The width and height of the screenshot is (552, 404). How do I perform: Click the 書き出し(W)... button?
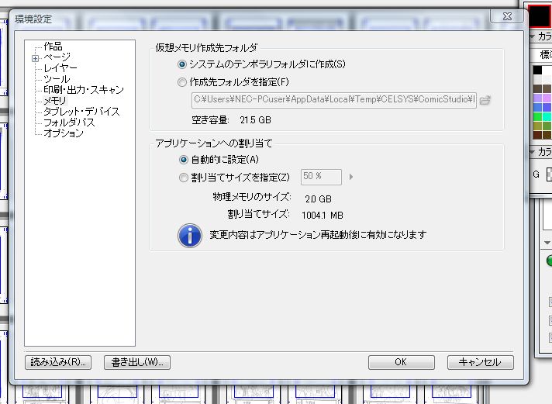coord(137,362)
